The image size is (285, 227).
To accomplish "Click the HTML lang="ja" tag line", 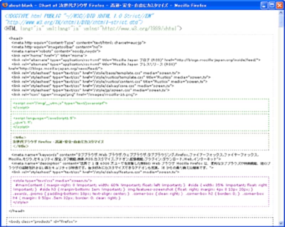I will pyautogui.click(x=93, y=29).
